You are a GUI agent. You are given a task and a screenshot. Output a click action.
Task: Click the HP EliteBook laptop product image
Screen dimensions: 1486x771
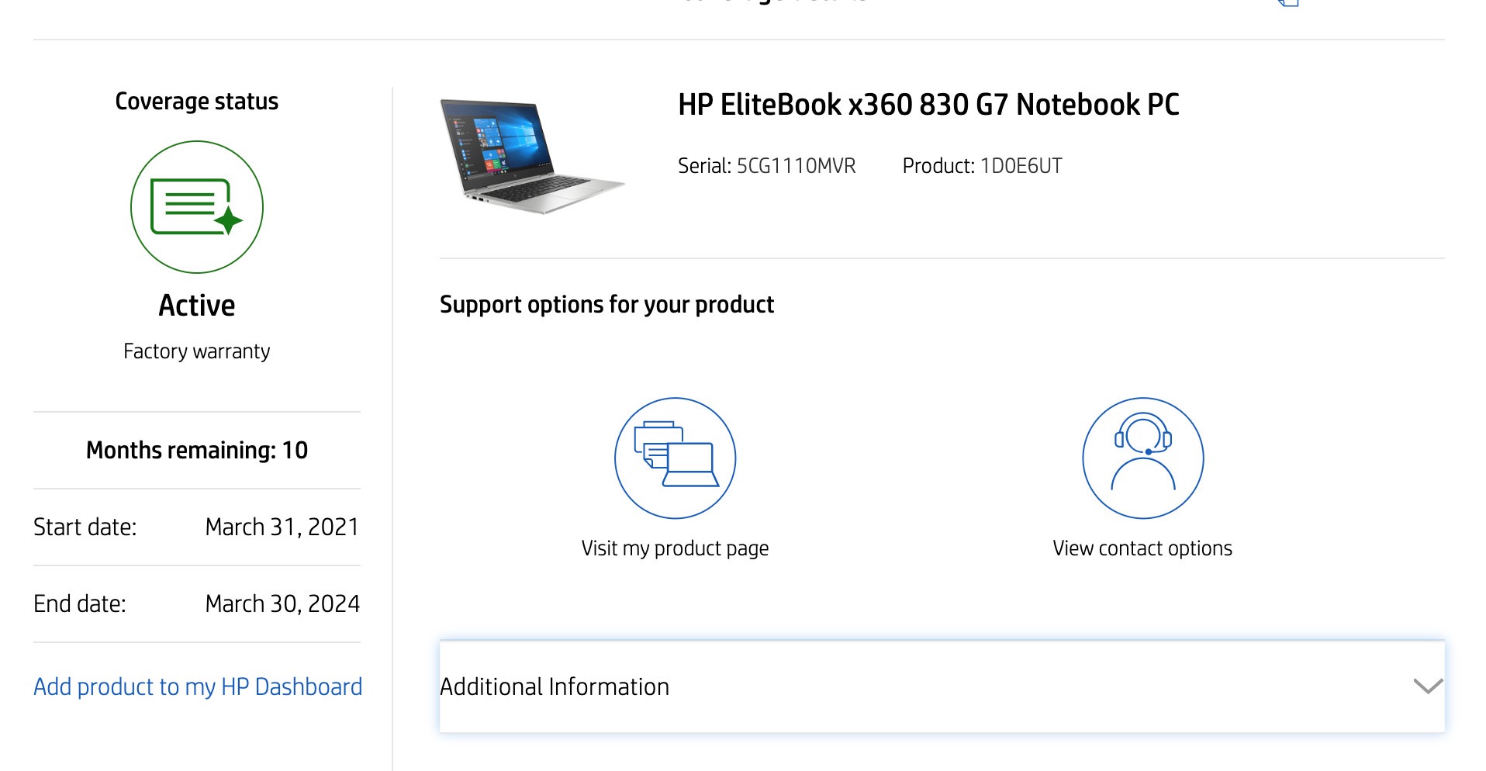[532, 157]
